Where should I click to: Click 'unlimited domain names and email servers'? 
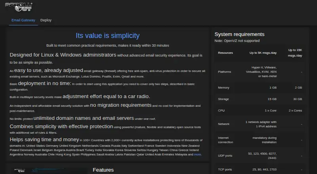[84, 118]
